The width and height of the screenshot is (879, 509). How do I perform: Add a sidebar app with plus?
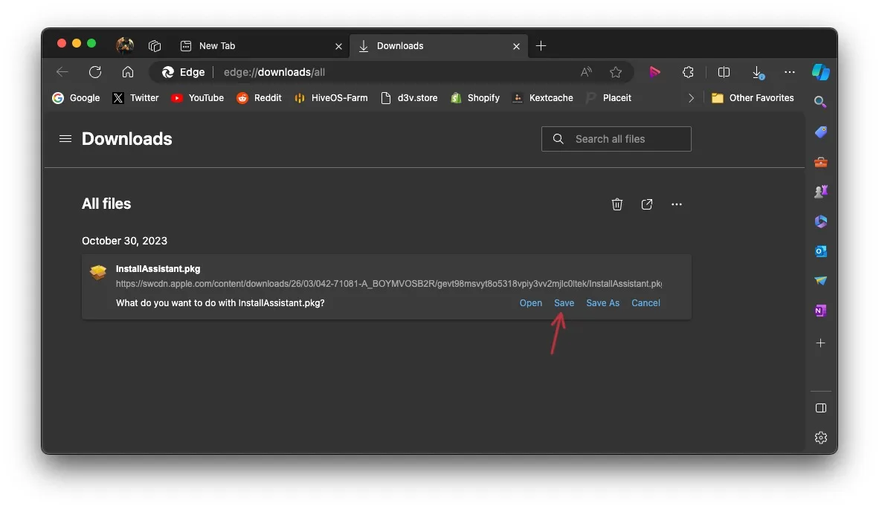[x=821, y=343]
